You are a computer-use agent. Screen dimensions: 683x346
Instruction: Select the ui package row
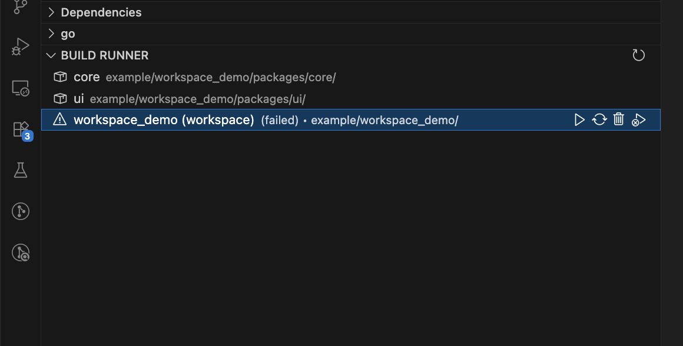pos(351,99)
